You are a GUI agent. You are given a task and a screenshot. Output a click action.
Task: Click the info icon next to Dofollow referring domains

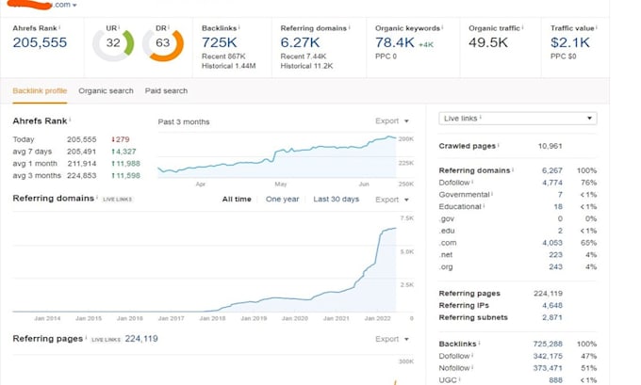click(x=472, y=182)
